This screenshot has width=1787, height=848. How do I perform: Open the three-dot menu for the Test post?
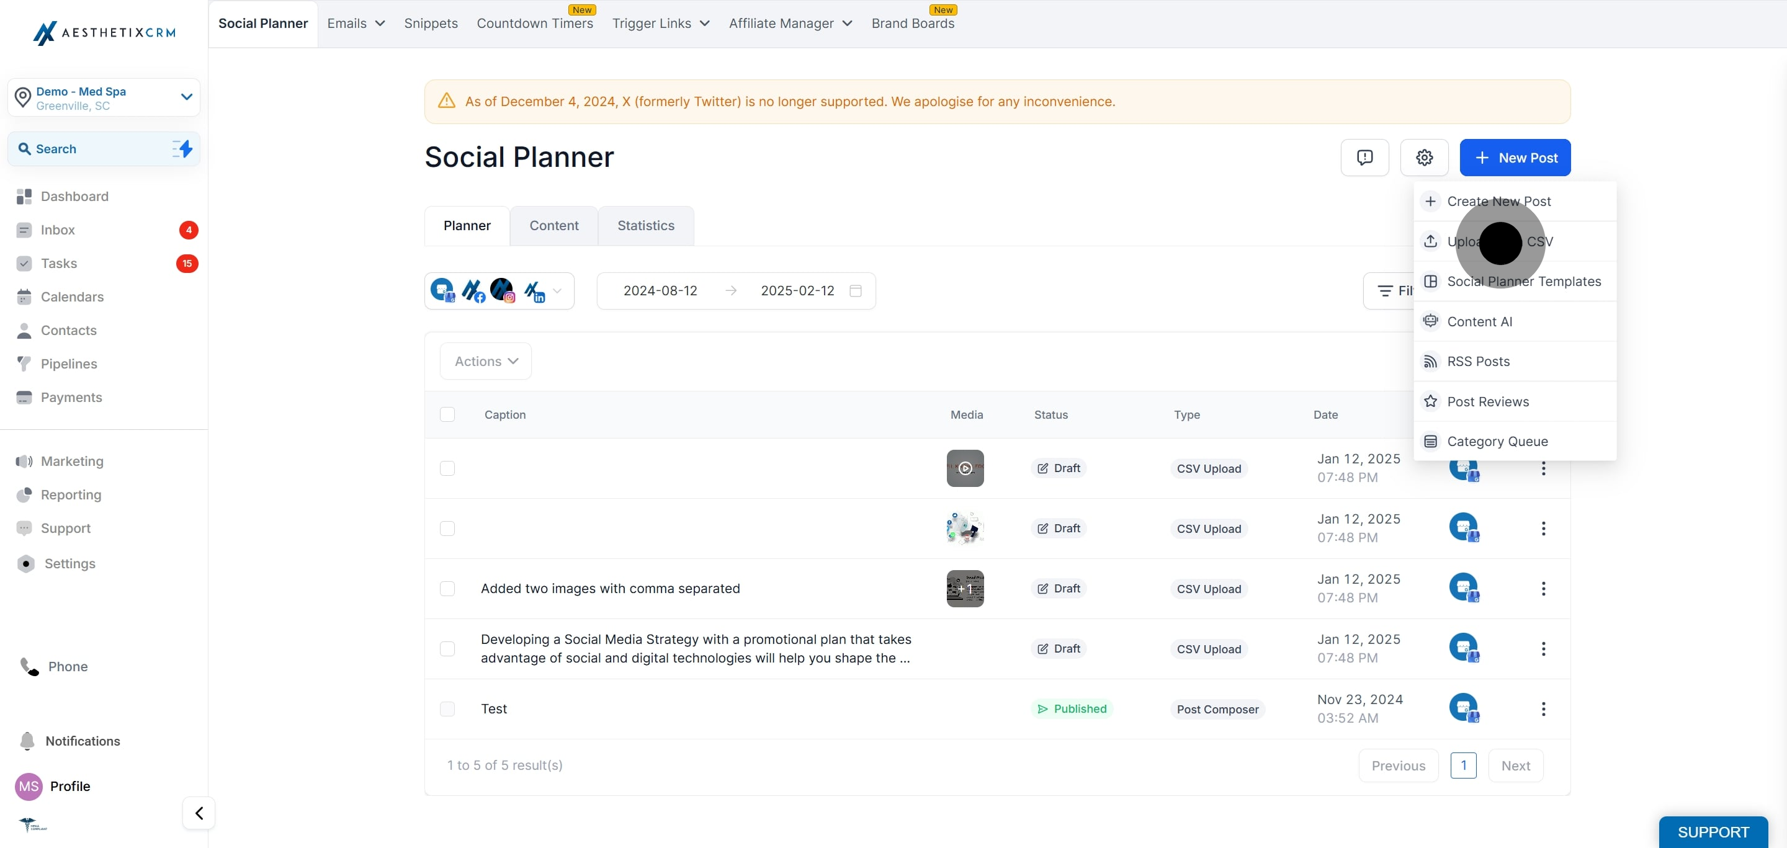click(x=1544, y=708)
